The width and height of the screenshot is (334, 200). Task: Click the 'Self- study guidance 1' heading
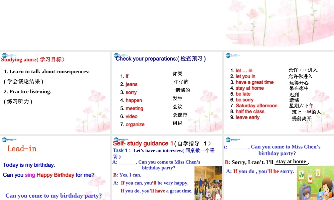click(142, 143)
